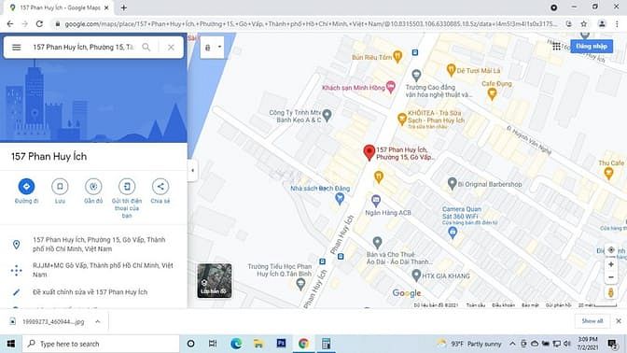Bookmark this page with star icon
627x353 pixels.
pos(584,24)
